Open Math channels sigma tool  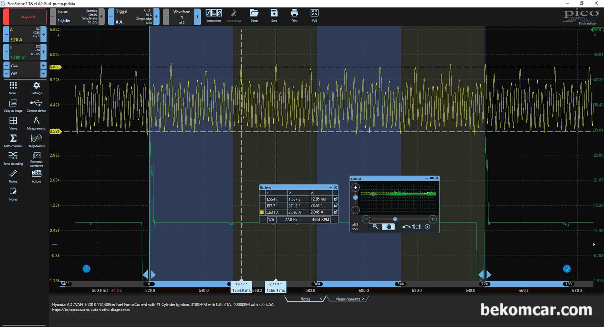[x=13, y=140]
